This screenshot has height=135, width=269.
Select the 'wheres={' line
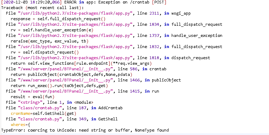tap(21, 125)
